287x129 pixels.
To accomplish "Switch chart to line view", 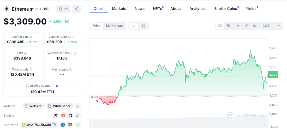I will tap(134, 26).
